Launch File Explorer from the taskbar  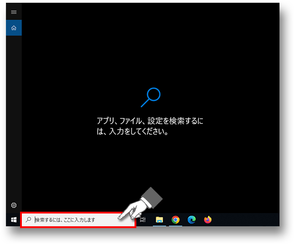(x=159, y=219)
